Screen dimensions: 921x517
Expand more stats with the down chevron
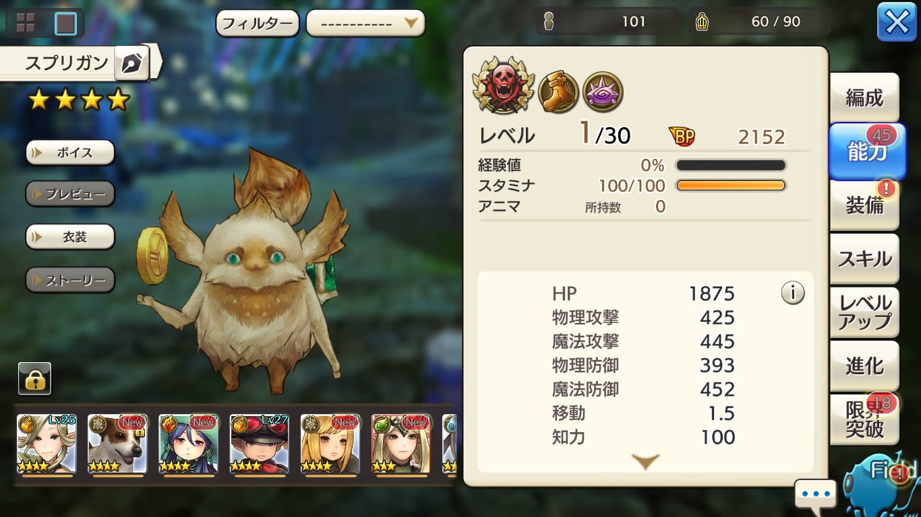pyautogui.click(x=646, y=460)
